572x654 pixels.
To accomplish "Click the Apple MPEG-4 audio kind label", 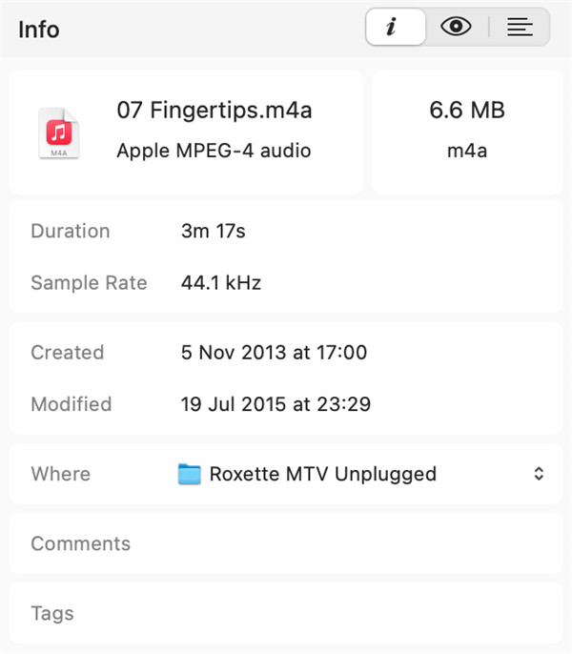I will click(x=214, y=151).
